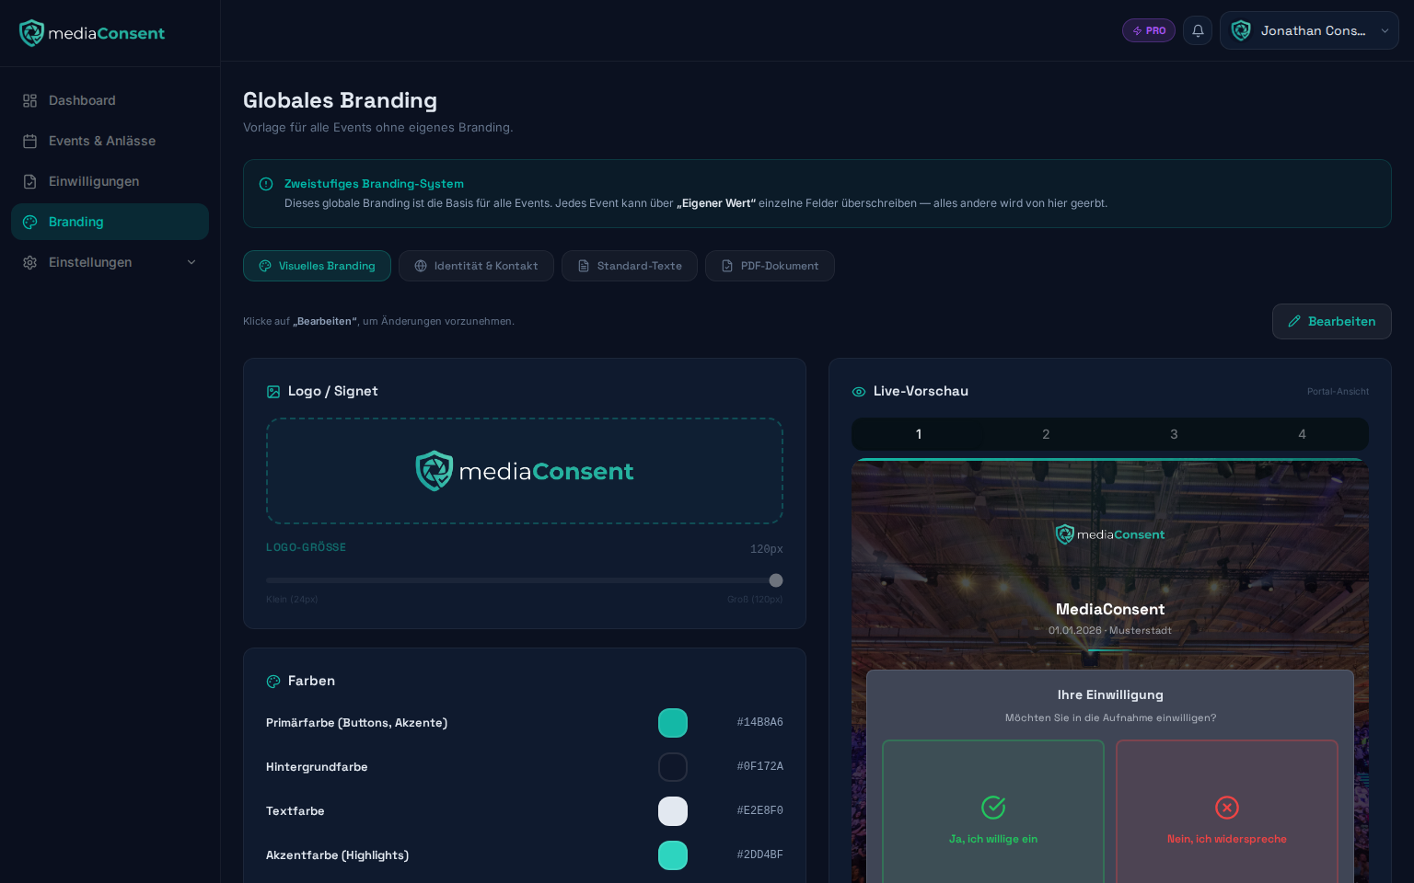Click the mediaConsent shield logo in sidebar
This screenshot has height=883, width=1414.
pos(31,33)
